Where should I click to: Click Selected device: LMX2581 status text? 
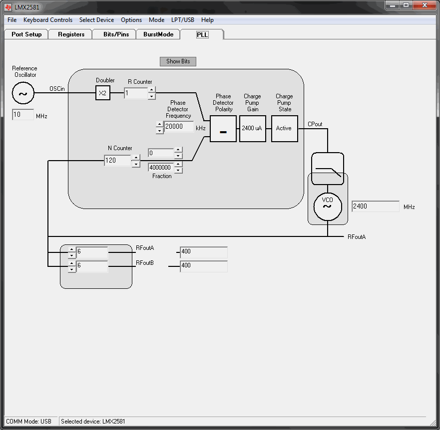coord(93,422)
